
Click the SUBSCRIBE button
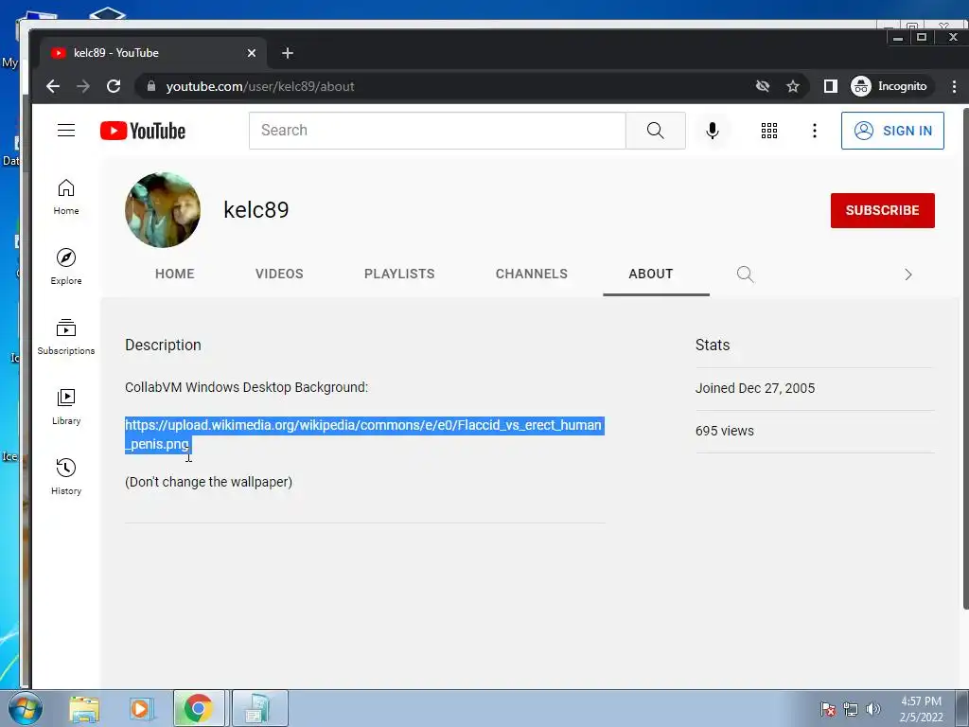click(x=883, y=210)
